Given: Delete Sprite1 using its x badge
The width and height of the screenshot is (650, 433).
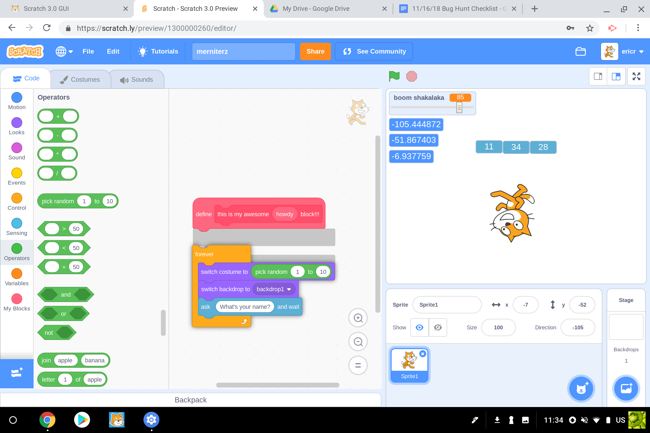Looking at the screenshot, I should (x=422, y=354).
